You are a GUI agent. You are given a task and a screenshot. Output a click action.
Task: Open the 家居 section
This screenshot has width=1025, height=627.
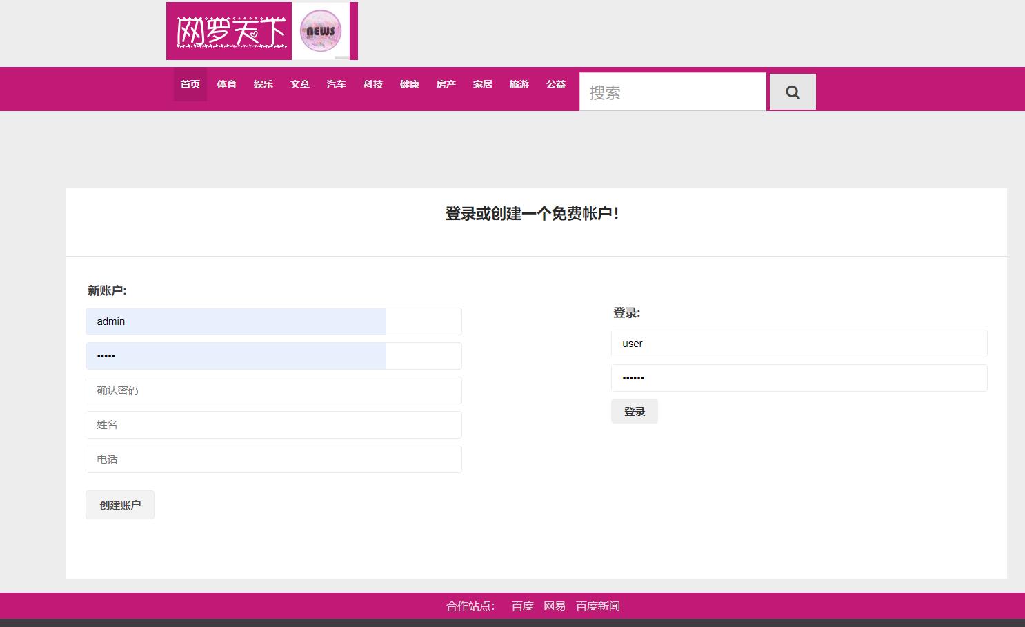[482, 84]
